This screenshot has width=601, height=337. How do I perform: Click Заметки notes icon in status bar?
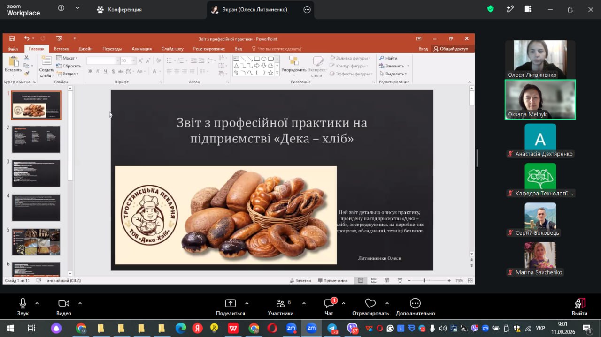click(x=300, y=280)
